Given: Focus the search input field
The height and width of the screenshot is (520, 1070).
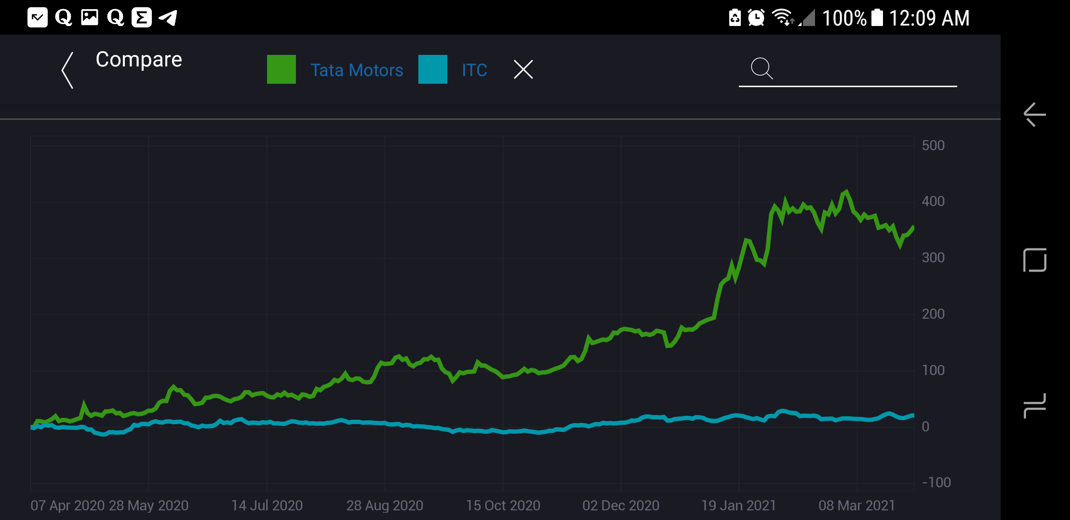Looking at the screenshot, I should coord(863,70).
